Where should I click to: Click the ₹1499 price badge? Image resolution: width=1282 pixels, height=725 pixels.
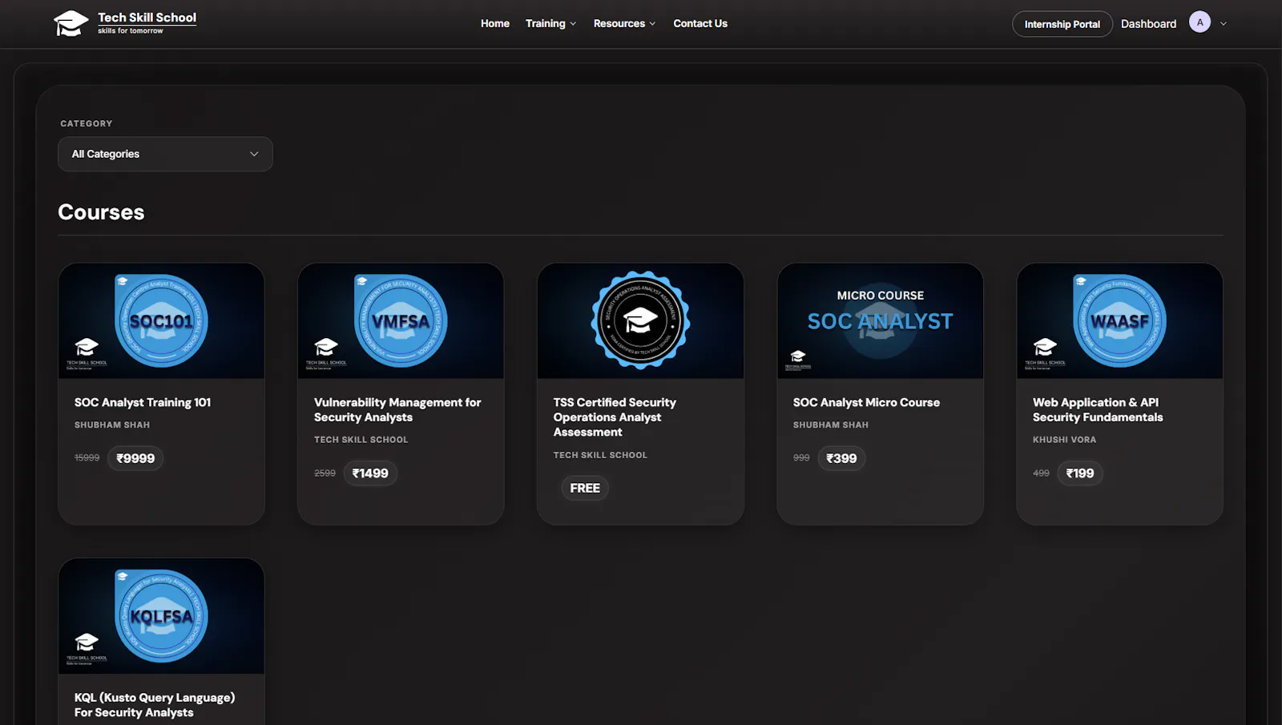pyautogui.click(x=370, y=473)
